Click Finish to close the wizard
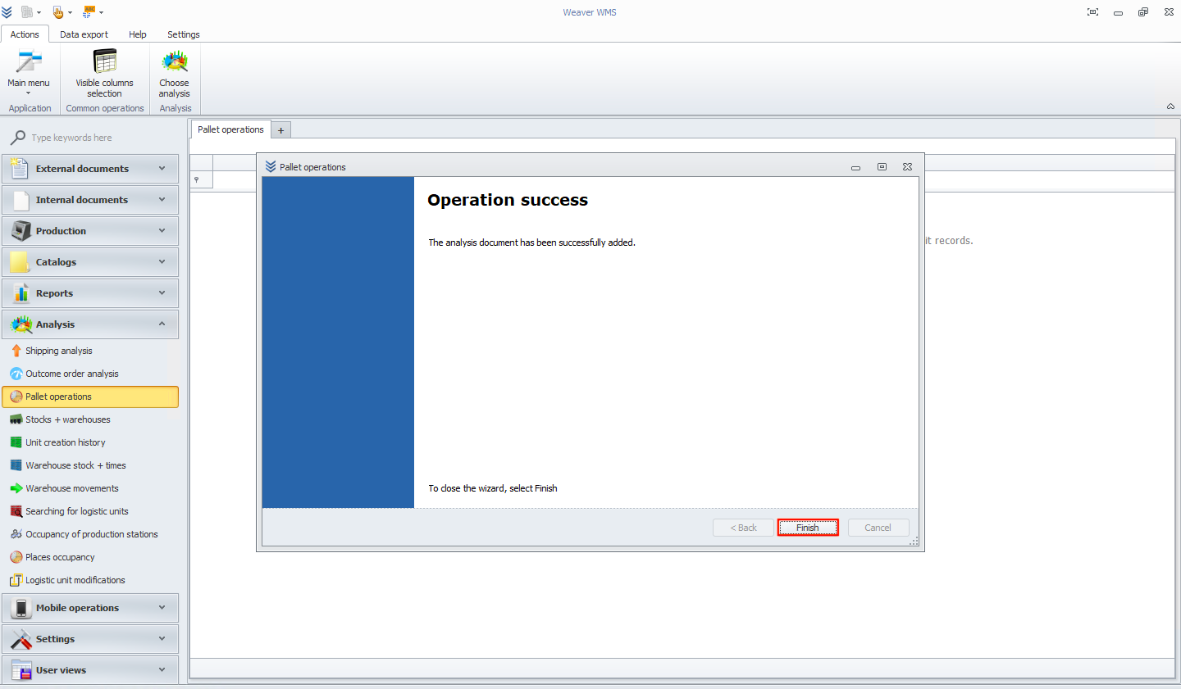This screenshot has height=689, width=1181. (x=808, y=528)
